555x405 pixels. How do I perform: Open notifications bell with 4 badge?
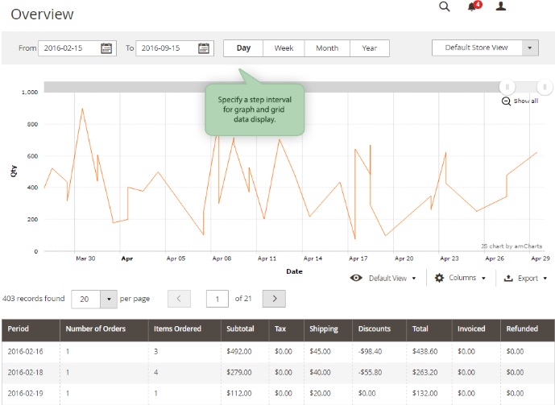[x=474, y=6]
